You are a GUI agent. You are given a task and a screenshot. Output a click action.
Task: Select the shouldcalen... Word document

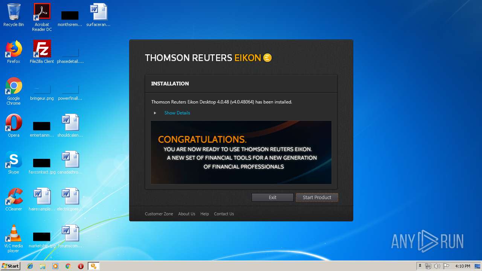pos(70,126)
